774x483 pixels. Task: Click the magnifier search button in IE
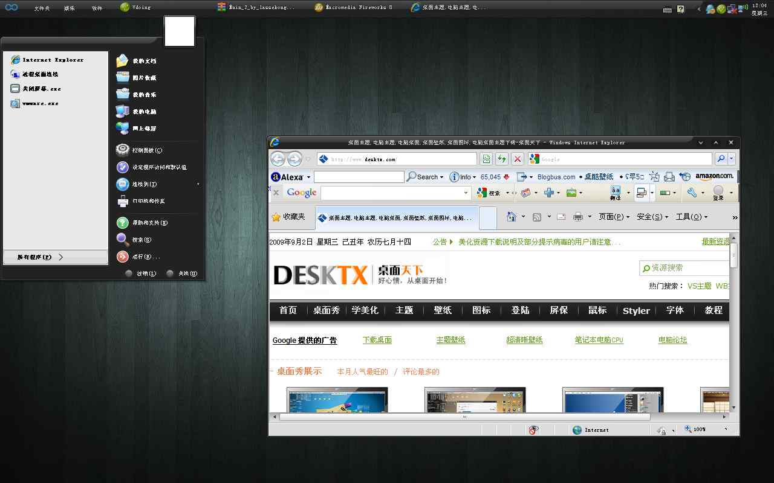[721, 159]
